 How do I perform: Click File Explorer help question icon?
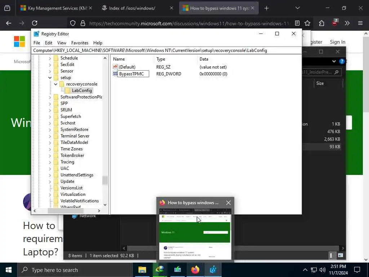pos(342,61)
